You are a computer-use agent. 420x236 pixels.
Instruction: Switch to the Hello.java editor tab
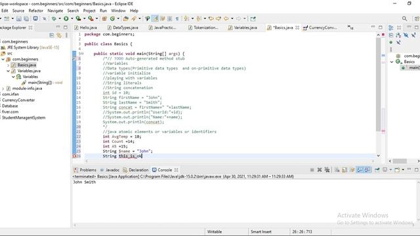point(86,28)
